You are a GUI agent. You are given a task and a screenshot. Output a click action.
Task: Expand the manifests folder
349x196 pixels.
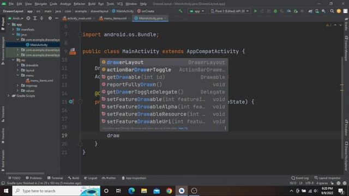point(13,29)
